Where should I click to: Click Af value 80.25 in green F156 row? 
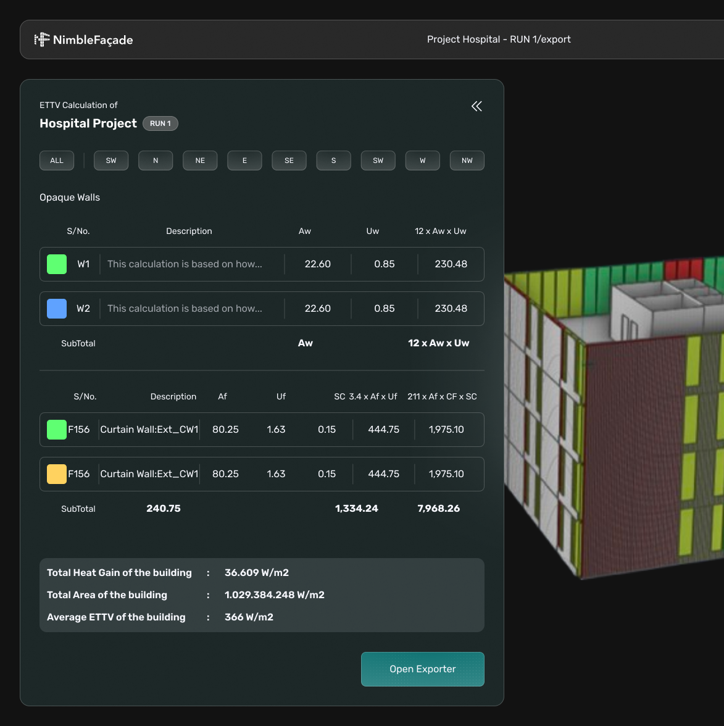coord(225,430)
